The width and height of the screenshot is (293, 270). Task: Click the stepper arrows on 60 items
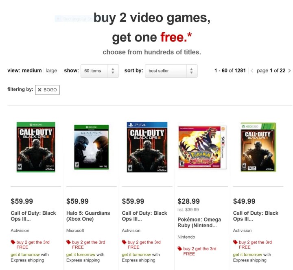coord(113,71)
